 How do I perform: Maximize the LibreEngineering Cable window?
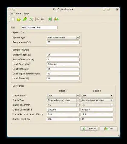108,9
